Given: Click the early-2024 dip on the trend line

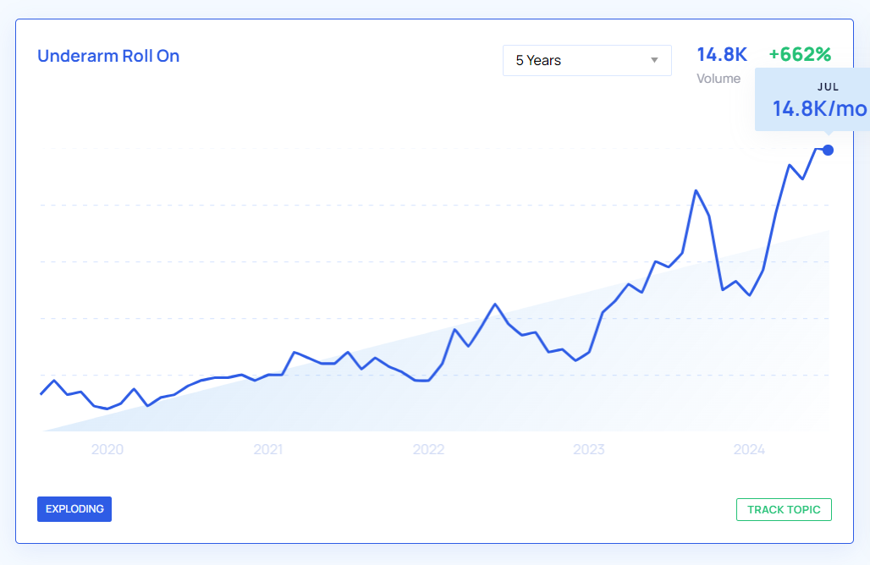Looking at the screenshot, I should coord(750,295).
